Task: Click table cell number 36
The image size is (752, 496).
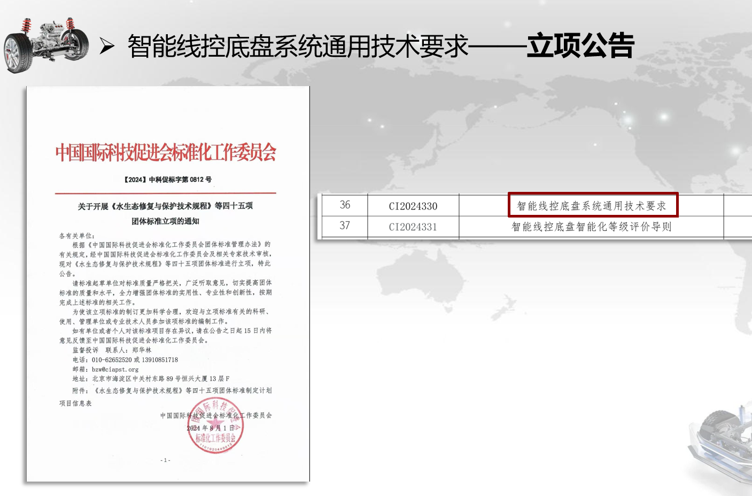Action: click(345, 205)
